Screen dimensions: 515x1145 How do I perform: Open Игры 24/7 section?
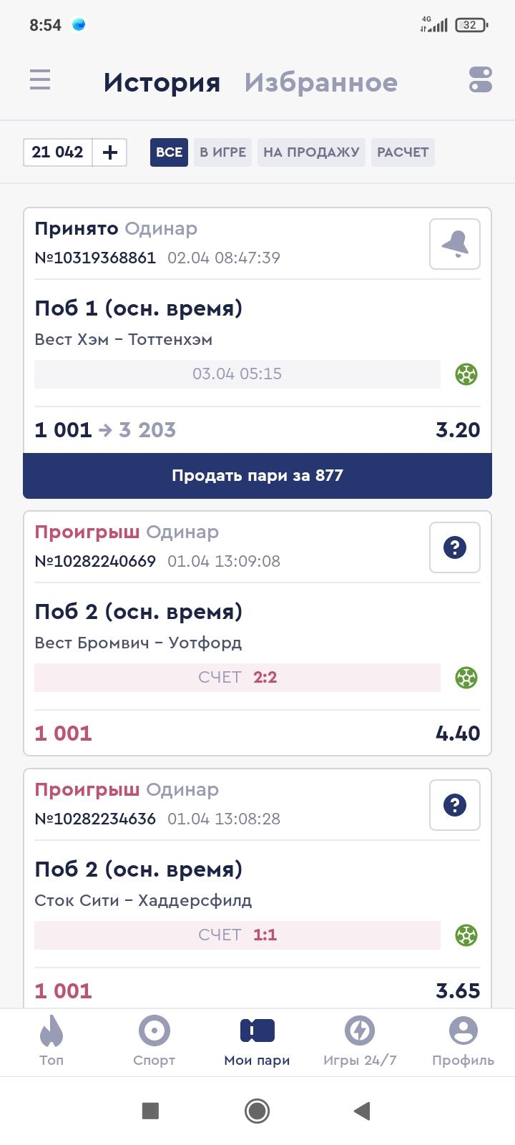coord(360,1041)
